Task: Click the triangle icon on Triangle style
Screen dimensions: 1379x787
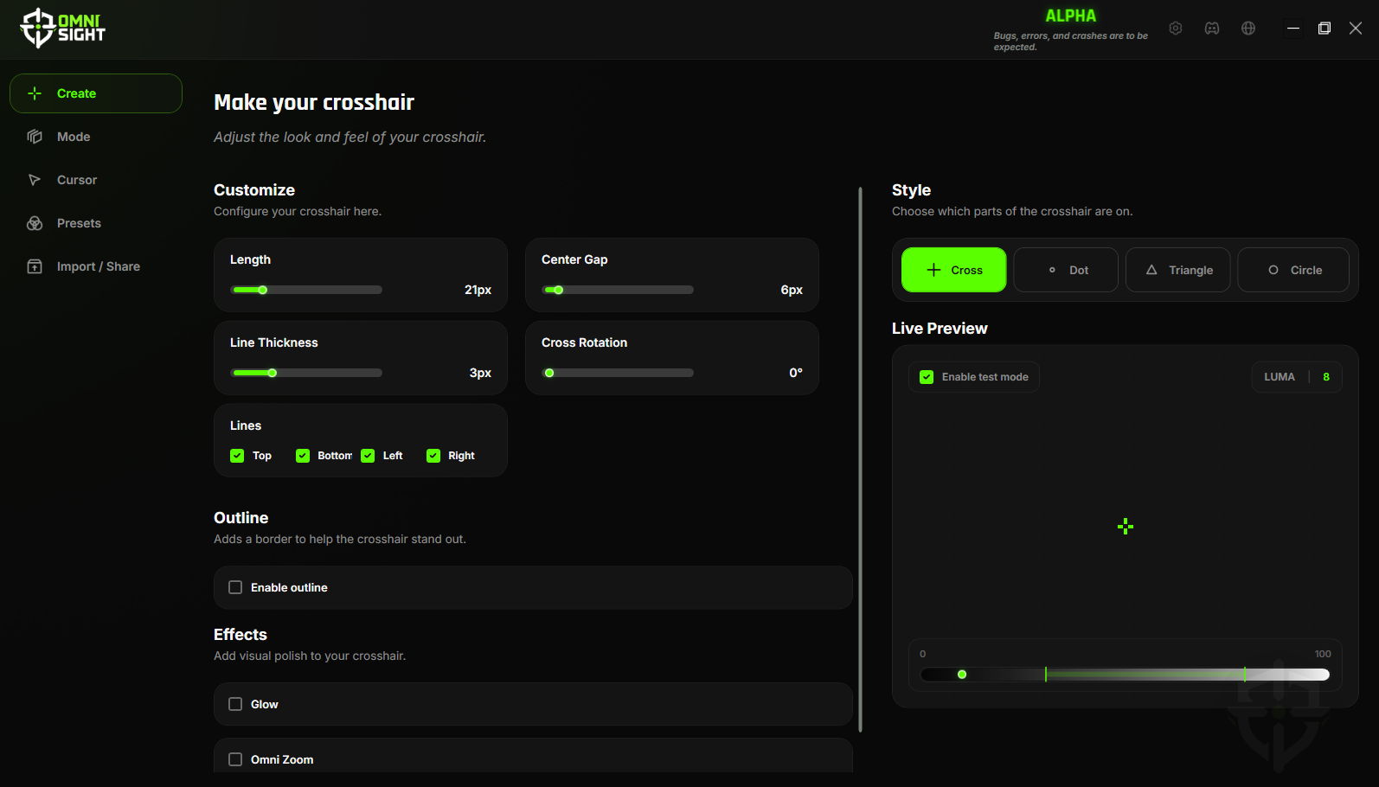Action: tap(1151, 270)
